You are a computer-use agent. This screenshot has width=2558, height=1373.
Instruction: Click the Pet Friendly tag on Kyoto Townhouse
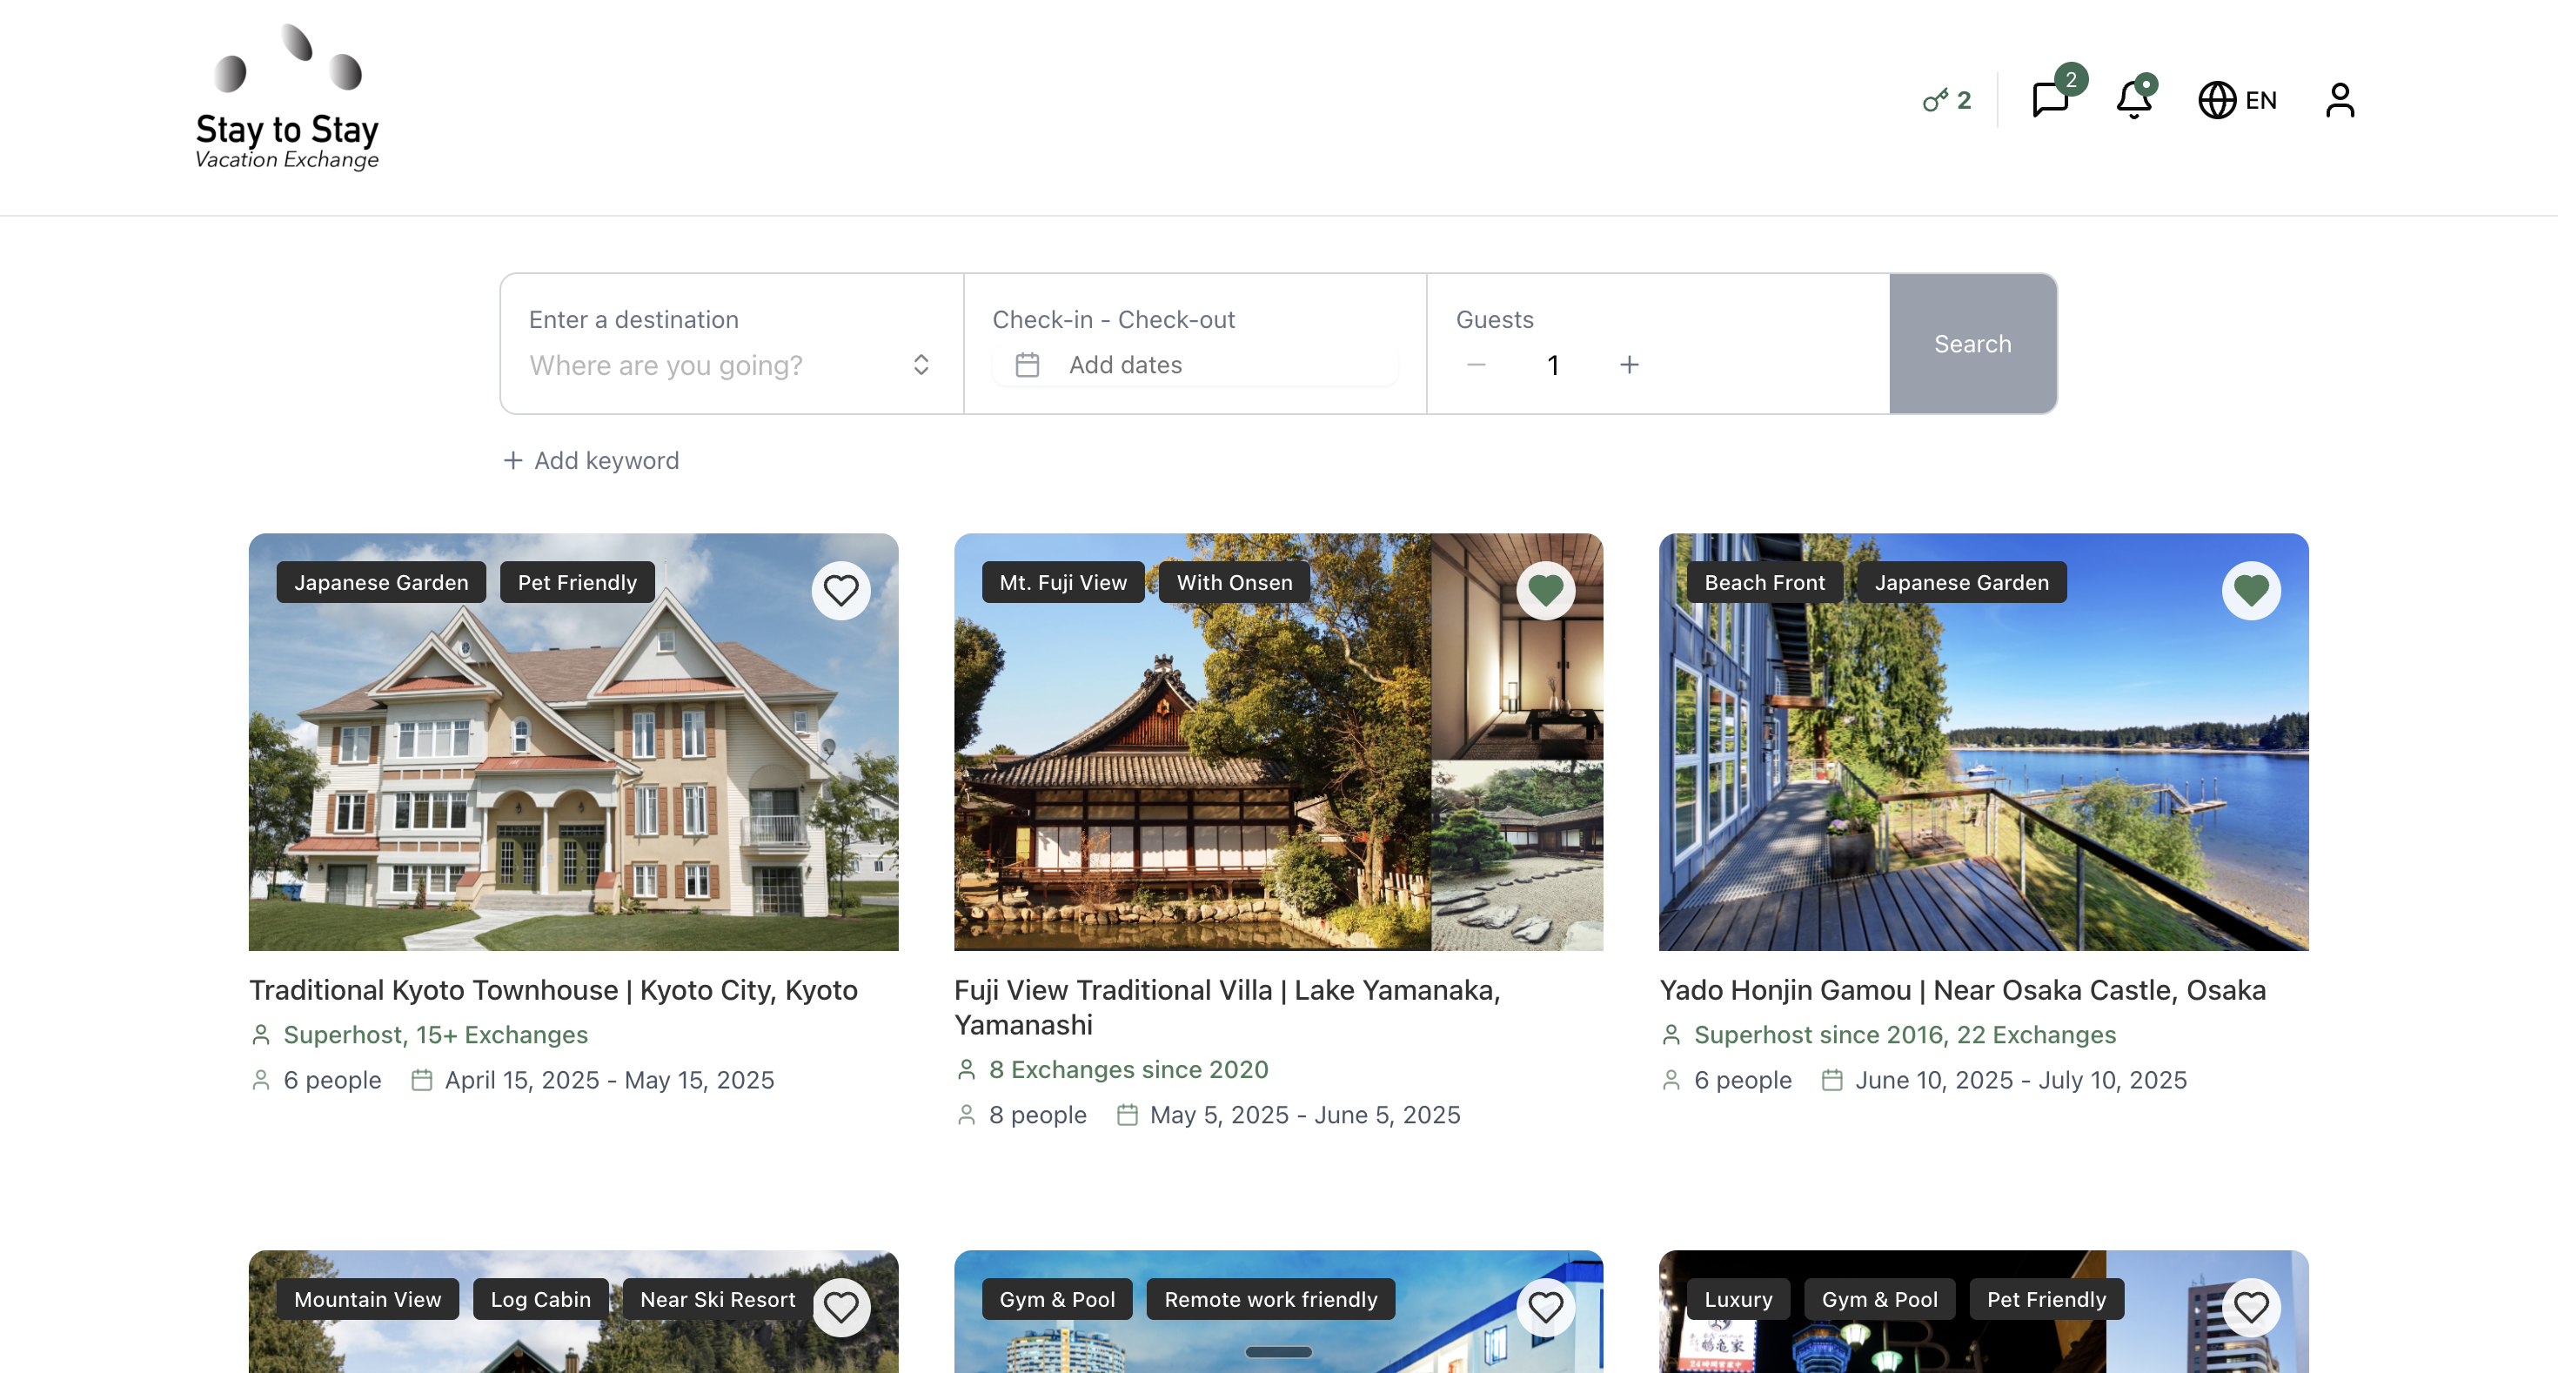[577, 583]
